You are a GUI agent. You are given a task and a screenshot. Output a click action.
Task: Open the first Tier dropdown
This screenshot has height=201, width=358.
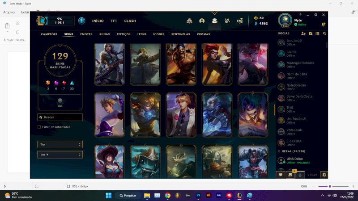click(60, 144)
